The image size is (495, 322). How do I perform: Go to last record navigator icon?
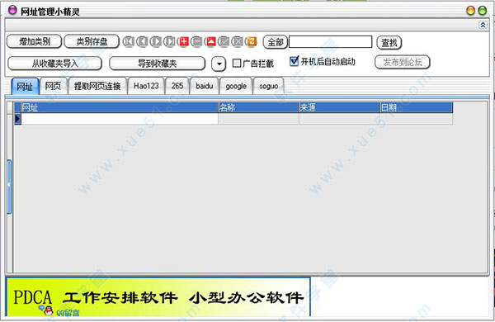(169, 42)
